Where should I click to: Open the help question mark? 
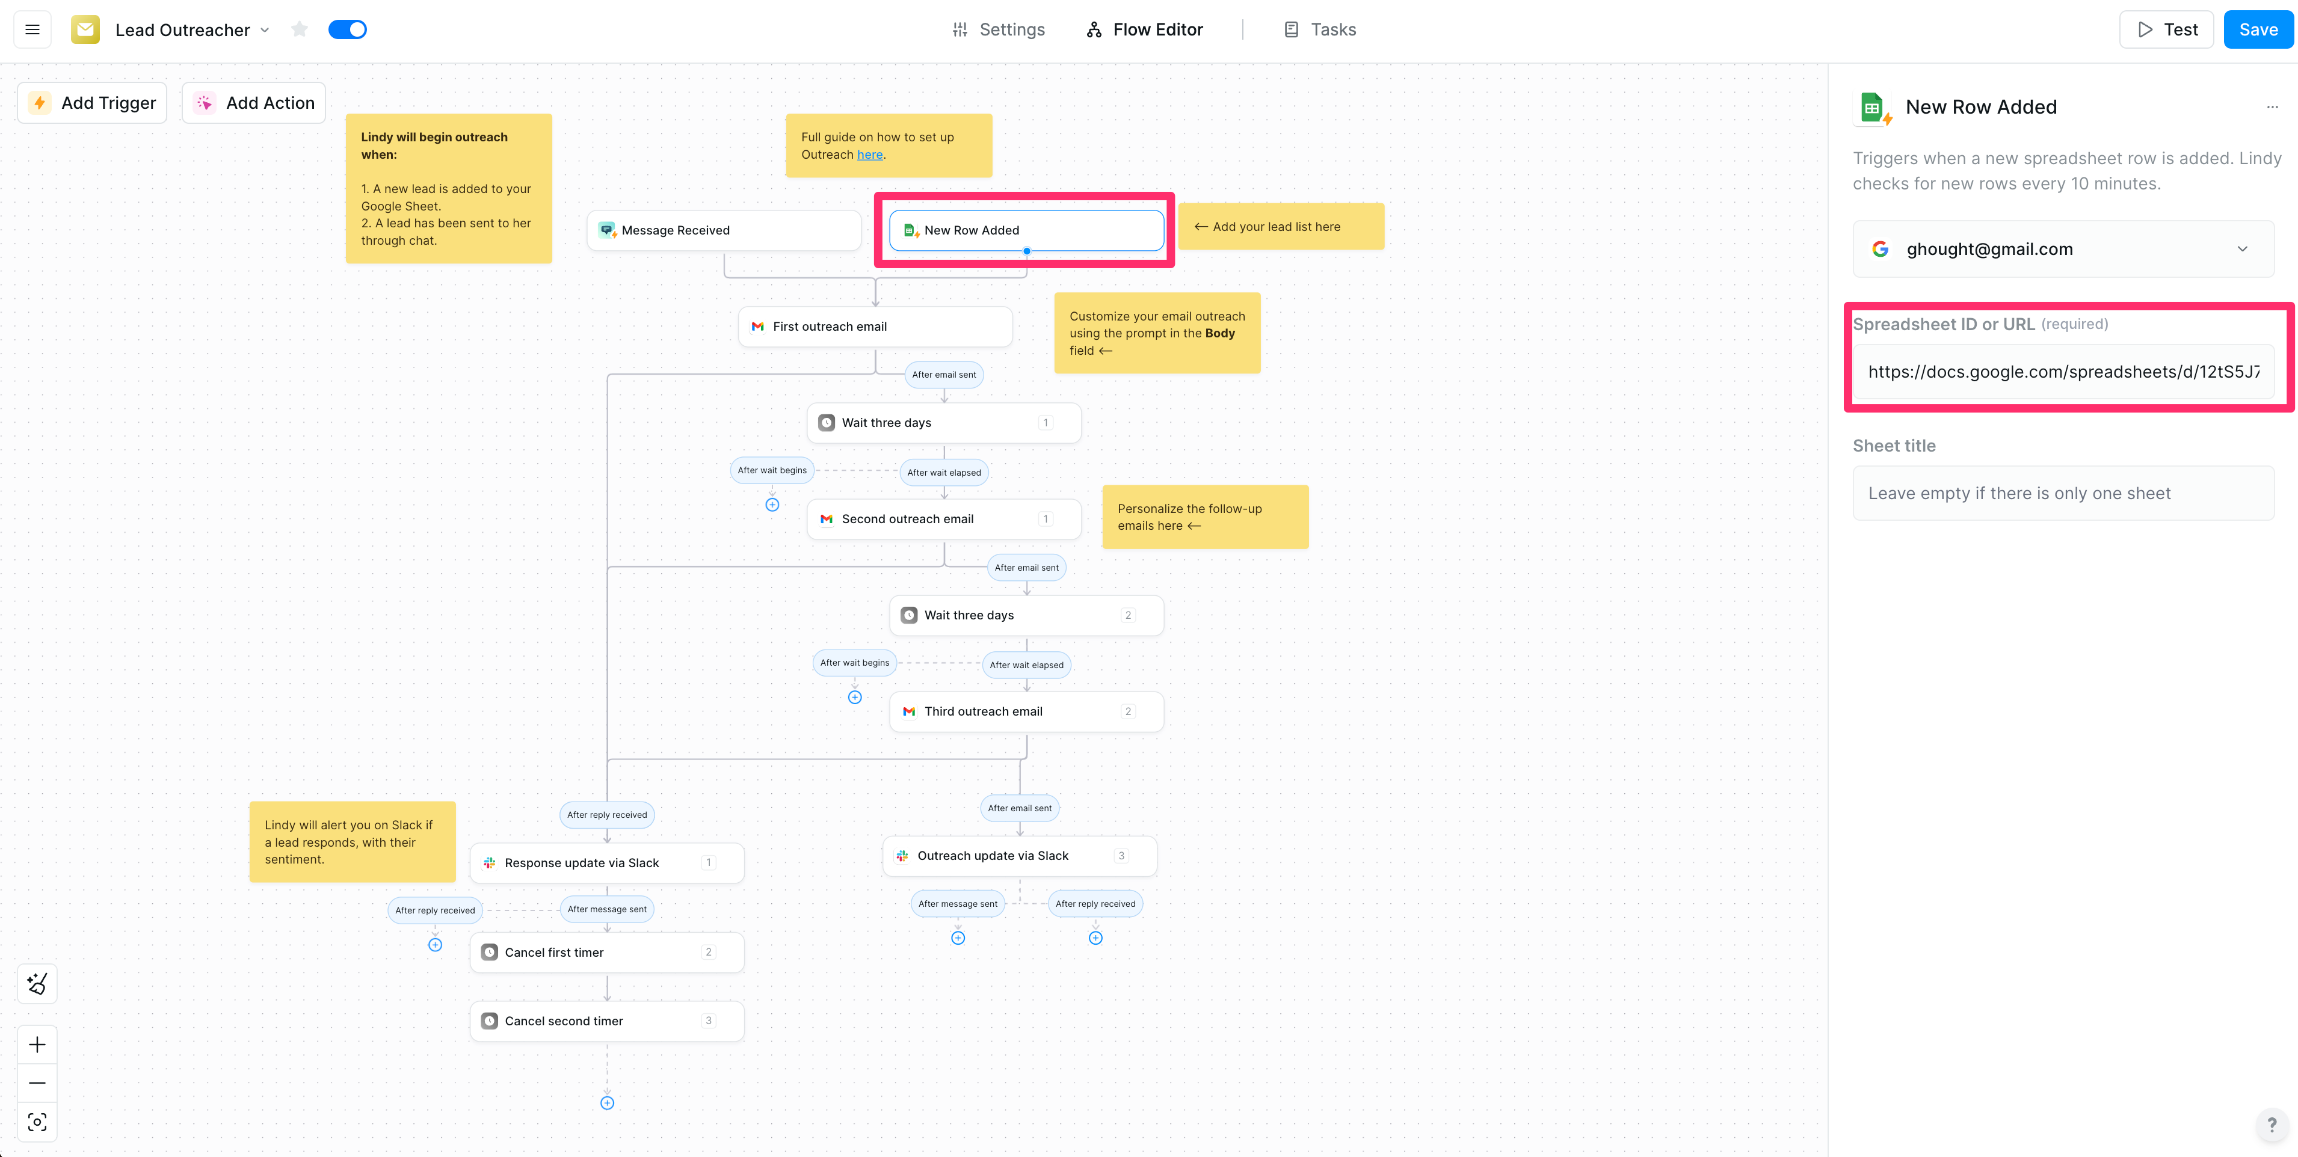(2272, 1125)
